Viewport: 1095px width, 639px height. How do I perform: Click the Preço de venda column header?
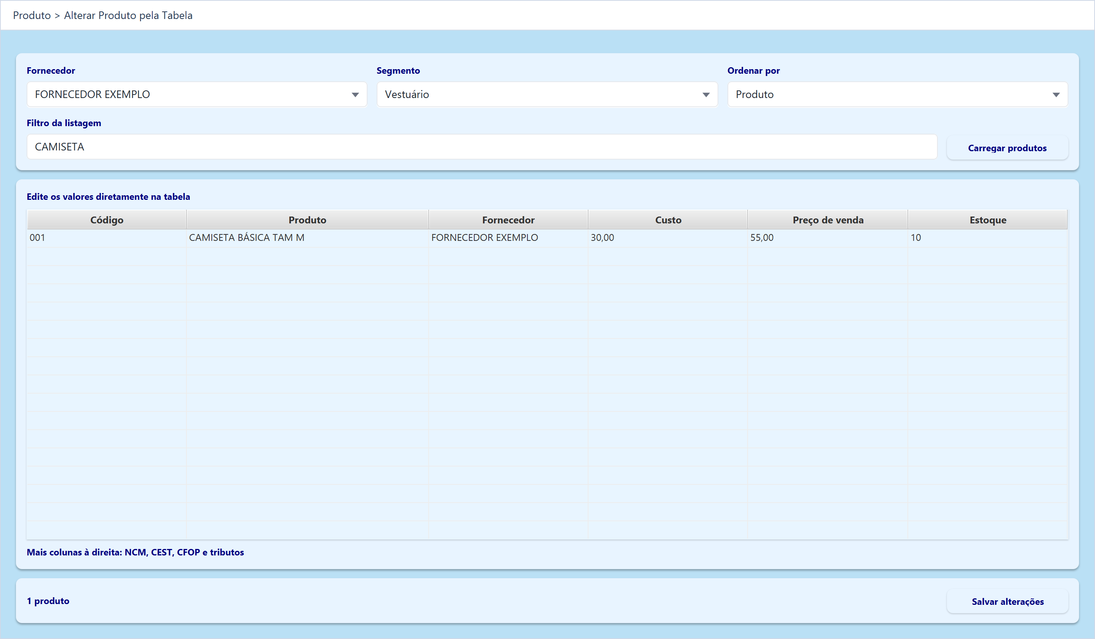point(828,220)
